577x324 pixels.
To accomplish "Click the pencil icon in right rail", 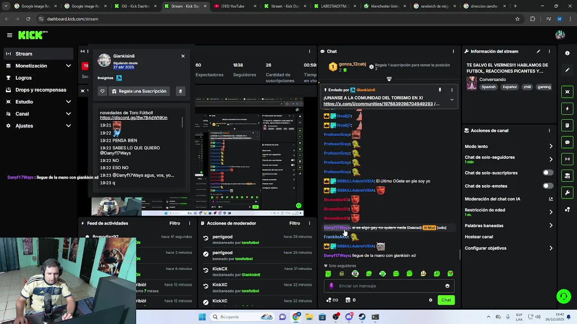I will (567, 70).
